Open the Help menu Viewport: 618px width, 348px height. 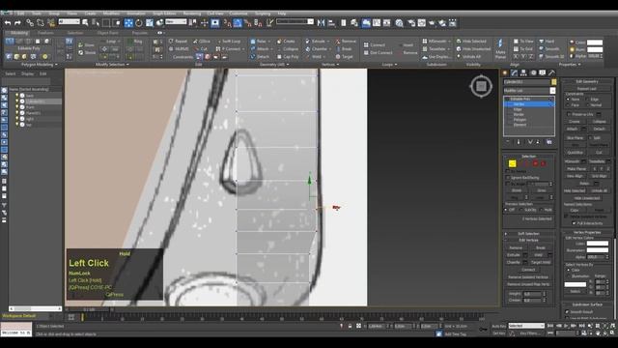282,14
